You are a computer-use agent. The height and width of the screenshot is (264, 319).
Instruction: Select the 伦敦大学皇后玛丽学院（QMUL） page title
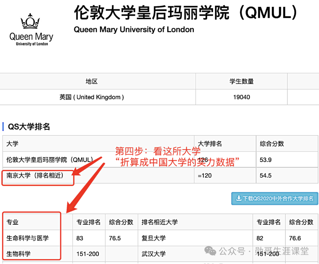[x=186, y=13]
